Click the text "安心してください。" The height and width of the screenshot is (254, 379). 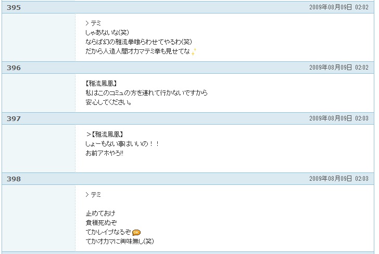(x=109, y=102)
